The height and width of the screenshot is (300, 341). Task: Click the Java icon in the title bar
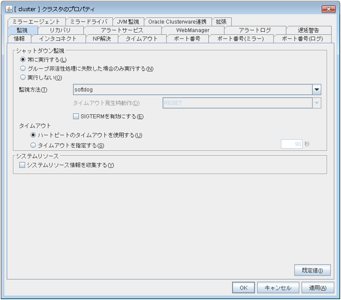click(9, 9)
